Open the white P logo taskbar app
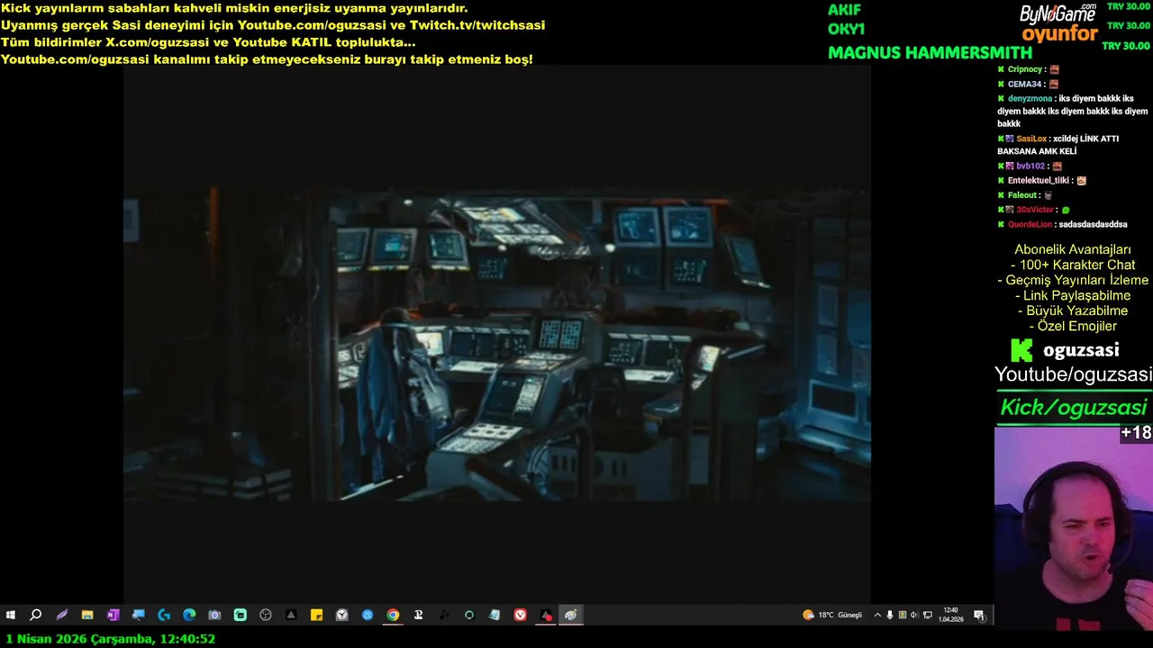The image size is (1153, 648). tap(418, 615)
